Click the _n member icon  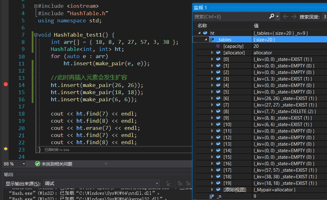(x=212, y=196)
